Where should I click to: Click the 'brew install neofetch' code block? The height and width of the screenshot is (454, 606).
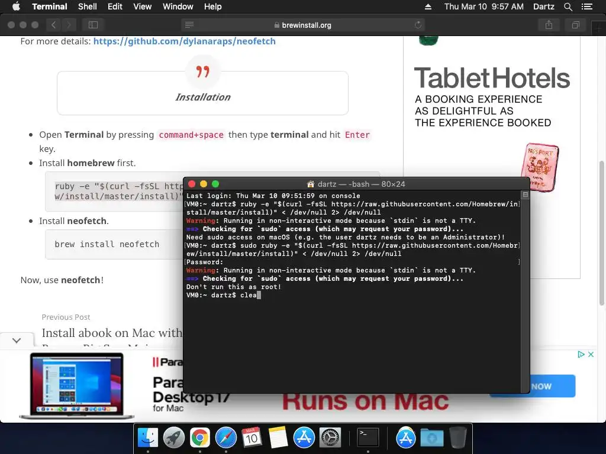point(114,244)
